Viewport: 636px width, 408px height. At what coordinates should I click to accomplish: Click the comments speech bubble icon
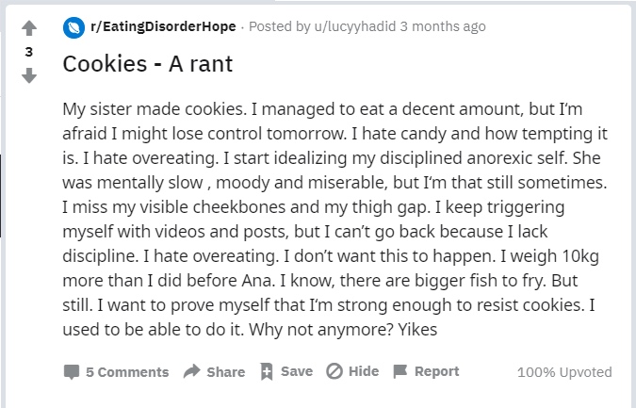coord(72,371)
